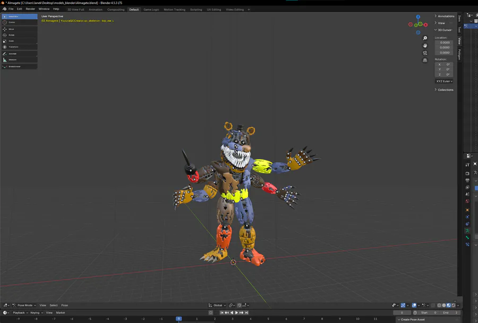Click the pan hand viewport icon
Image resolution: width=478 pixels, height=323 pixels.
pos(425,46)
